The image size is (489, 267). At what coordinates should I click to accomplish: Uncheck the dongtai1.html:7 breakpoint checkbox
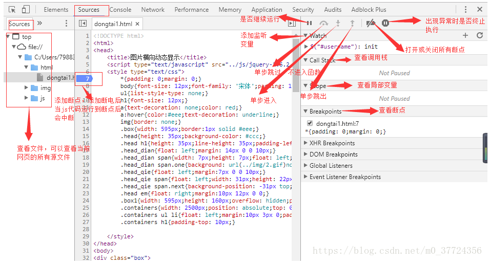[310, 123]
